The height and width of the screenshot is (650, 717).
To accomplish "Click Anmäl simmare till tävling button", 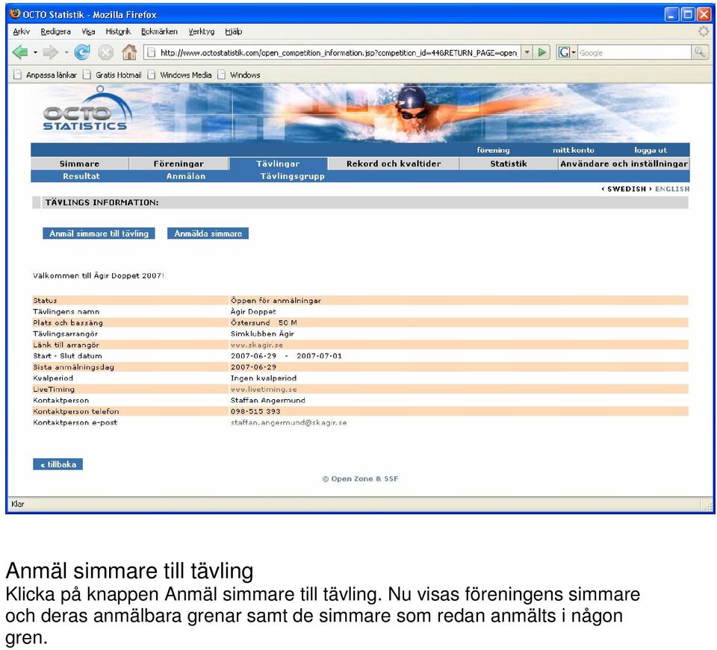I will point(99,234).
